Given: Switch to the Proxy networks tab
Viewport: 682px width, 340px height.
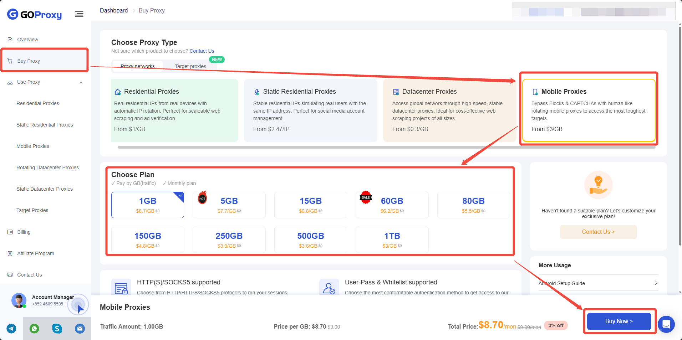Looking at the screenshot, I should pyautogui.click(x=138, y=66).
